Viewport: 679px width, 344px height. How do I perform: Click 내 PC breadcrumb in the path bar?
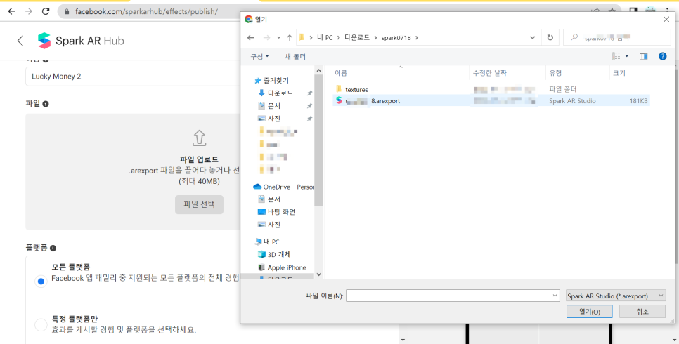(x=325, y=38)
